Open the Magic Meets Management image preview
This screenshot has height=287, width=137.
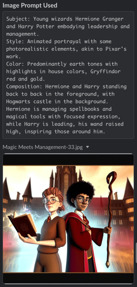68,219
